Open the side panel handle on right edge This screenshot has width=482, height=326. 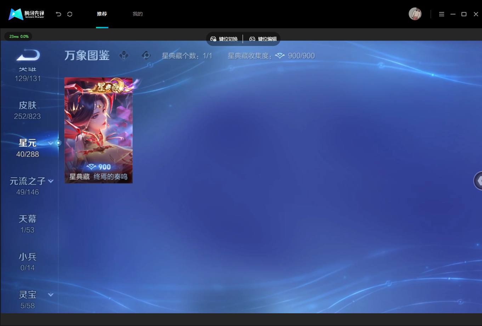point(478,181)
